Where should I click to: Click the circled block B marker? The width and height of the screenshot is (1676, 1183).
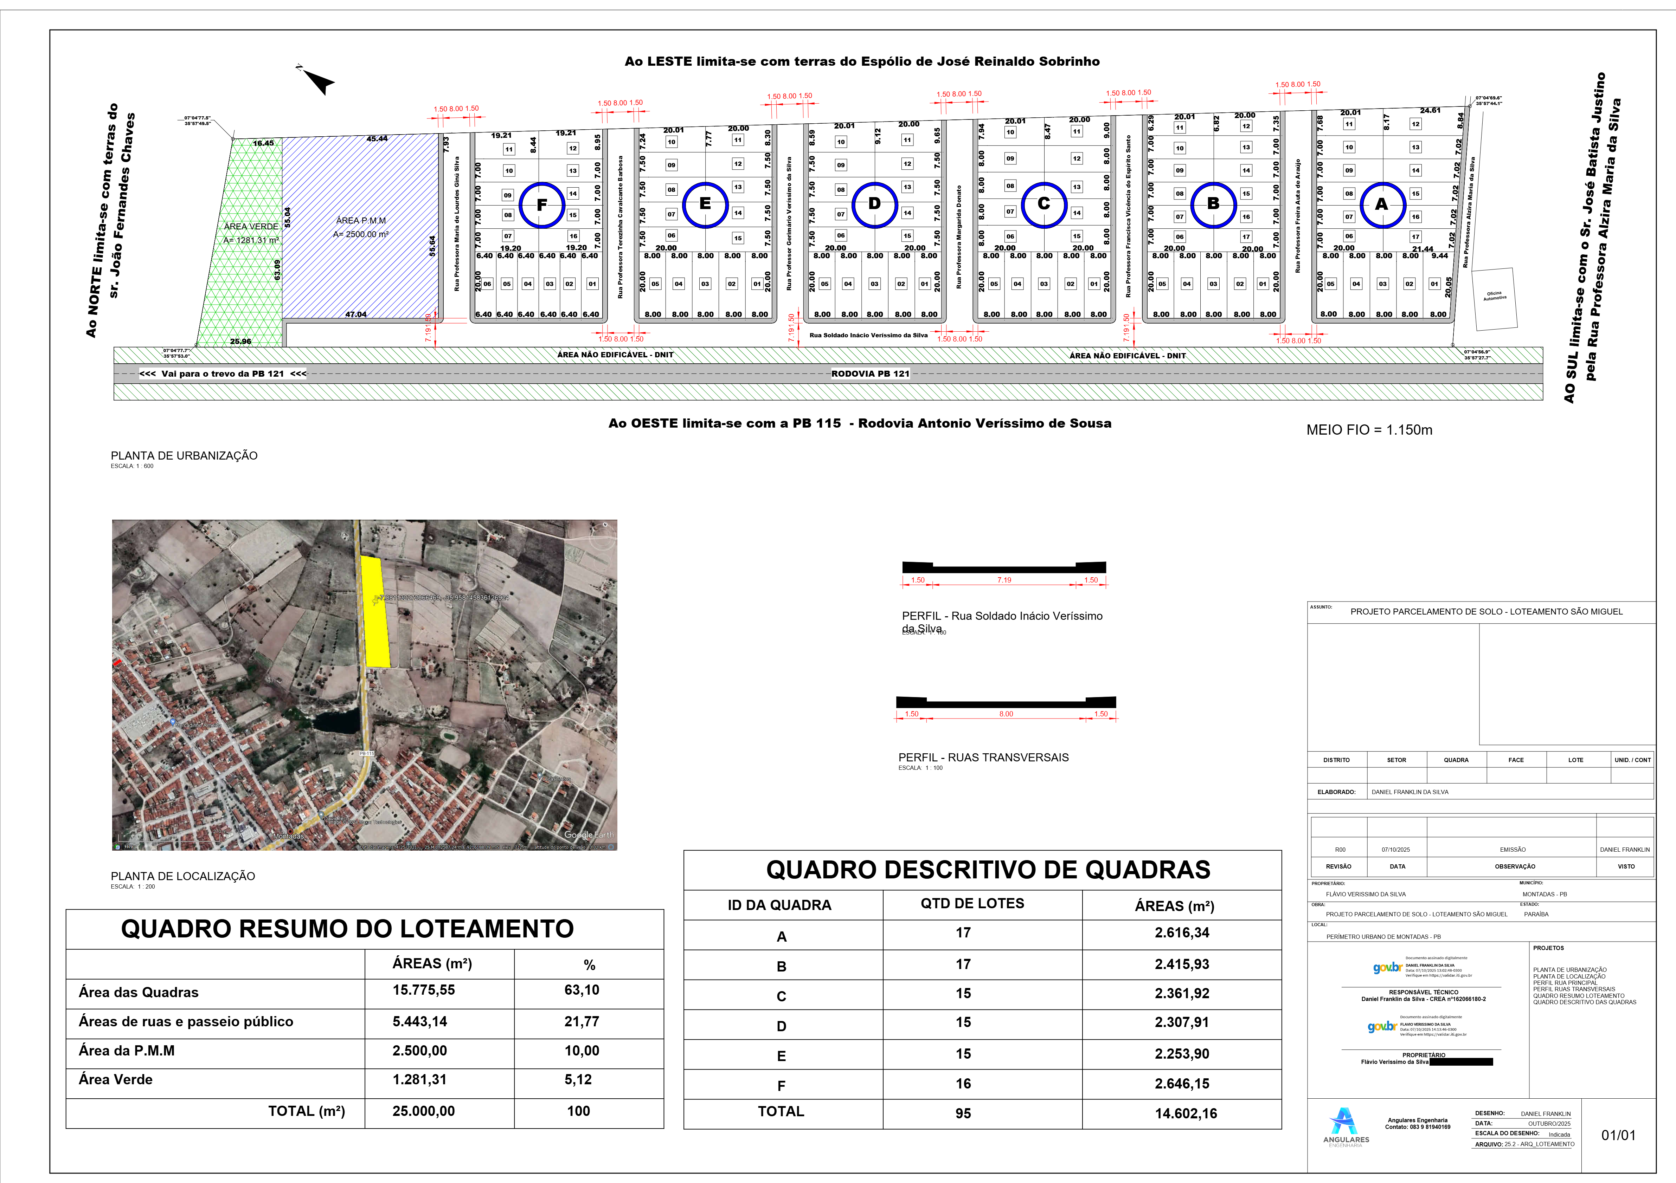click(1213, 204)
